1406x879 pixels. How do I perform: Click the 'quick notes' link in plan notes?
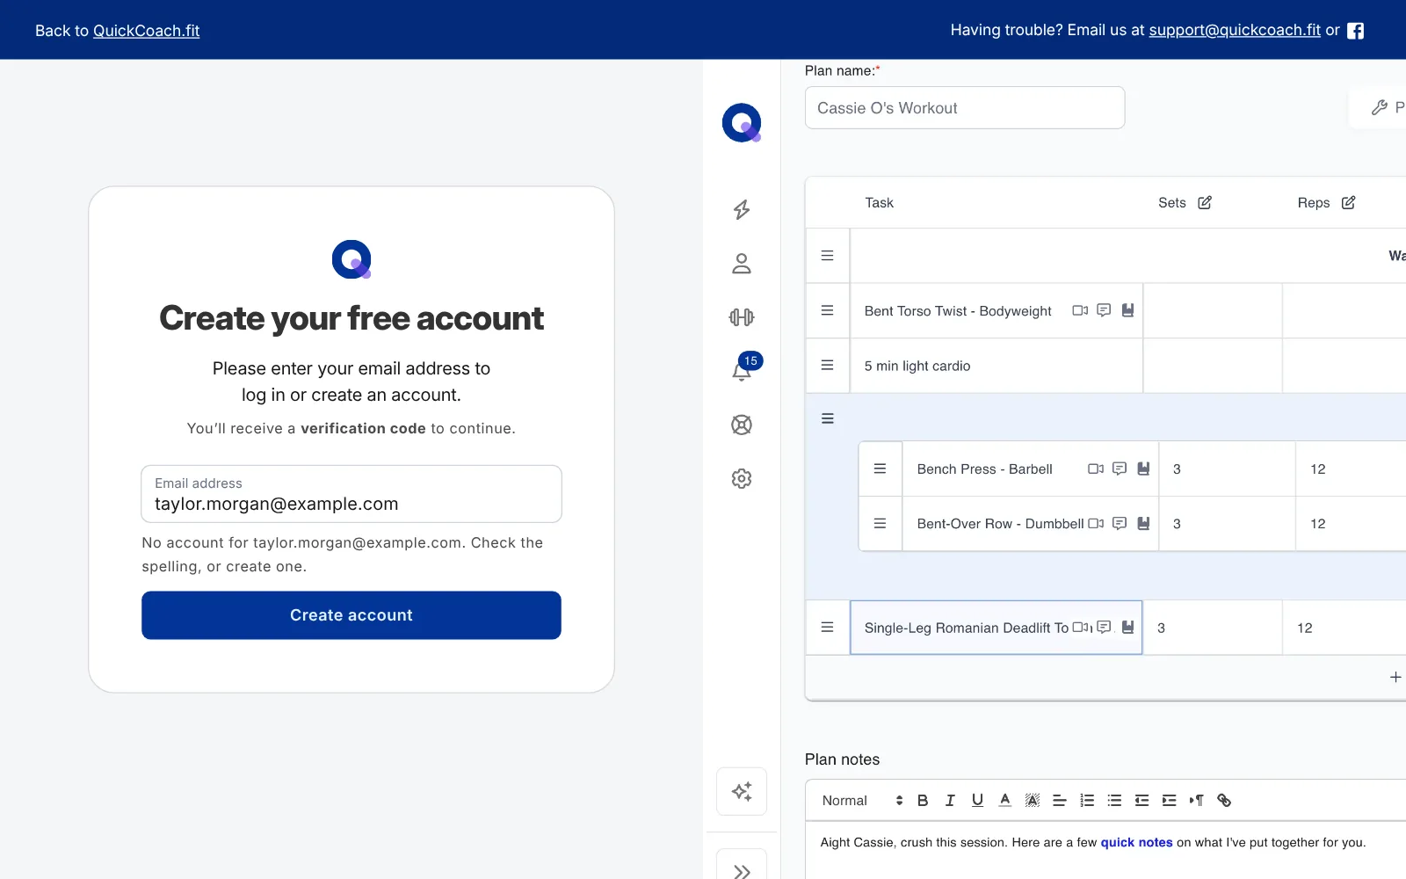[x=1136, y=842]
